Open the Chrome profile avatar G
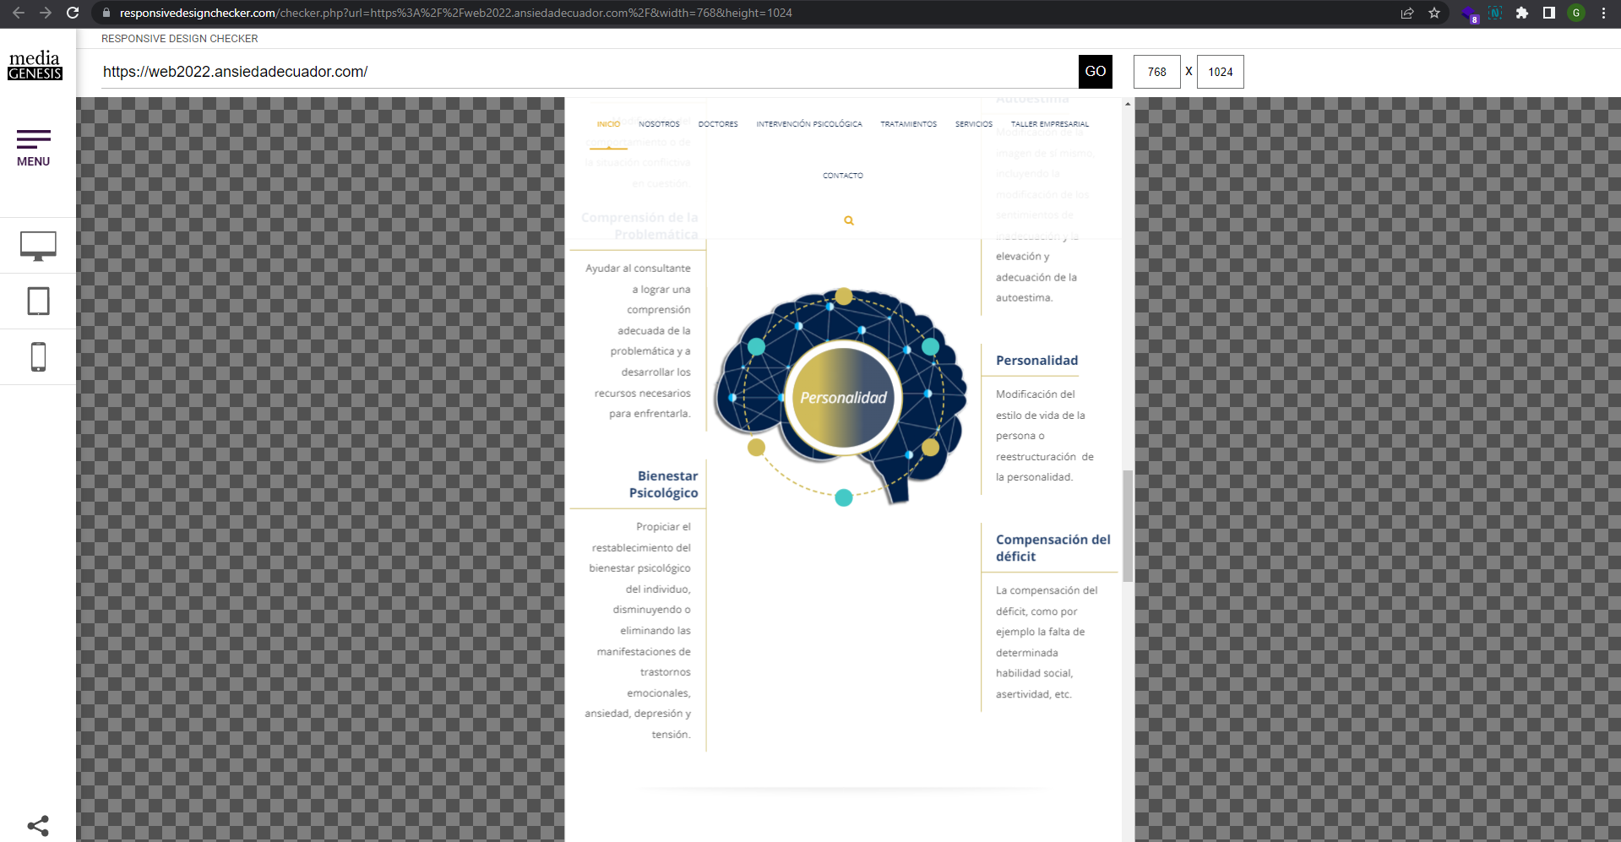Image resolution: width=1621 pixels, height=842 pixels. click(x=1576, y=13)
